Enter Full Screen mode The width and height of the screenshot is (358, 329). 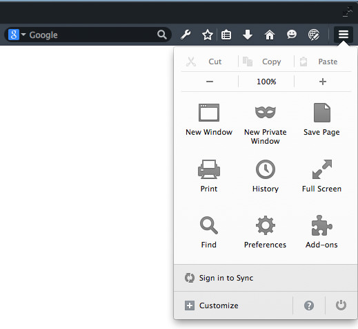tap(321, 176)
